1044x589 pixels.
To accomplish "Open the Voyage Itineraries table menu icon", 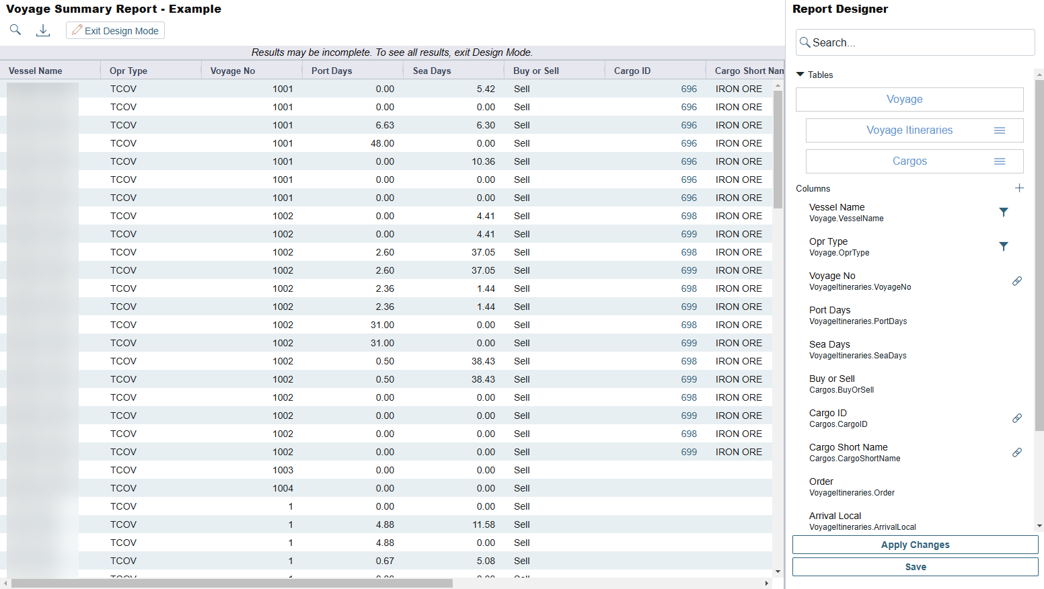I will point(1000,130).
